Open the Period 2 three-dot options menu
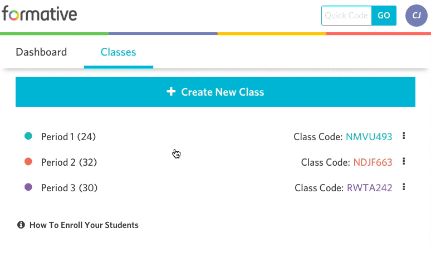This screenshot has width=431, height=278. pyautogui.click(x=404, y=161)
